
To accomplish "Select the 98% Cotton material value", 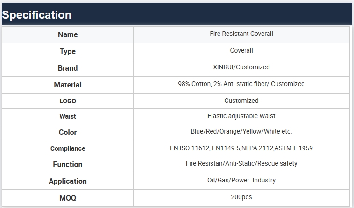I will click(241, 84).
